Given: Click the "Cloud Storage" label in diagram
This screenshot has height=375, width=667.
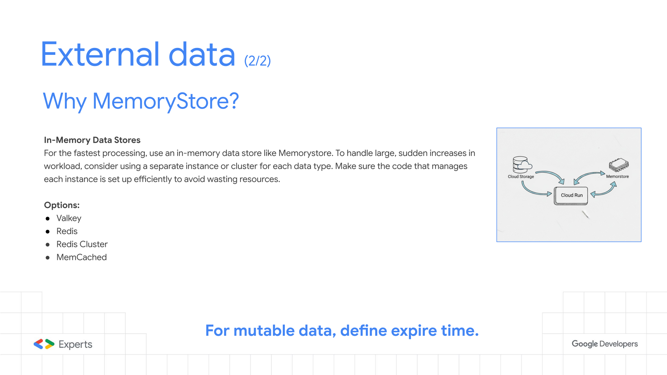Looking at the screenshot, I should (x=521, y=177).
